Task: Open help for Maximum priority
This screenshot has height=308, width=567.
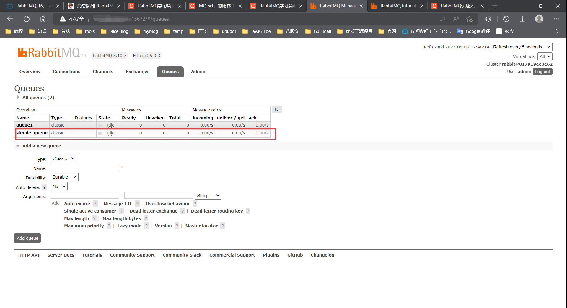Action: [x=109, y=226]
